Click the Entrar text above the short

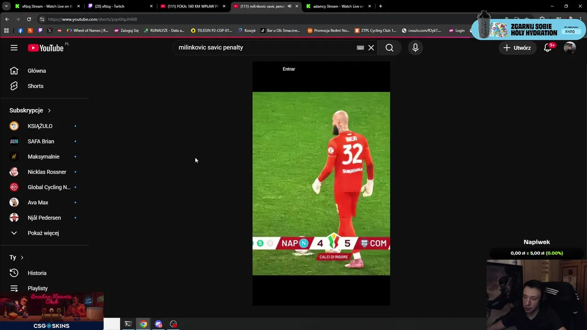pos(289,69)
